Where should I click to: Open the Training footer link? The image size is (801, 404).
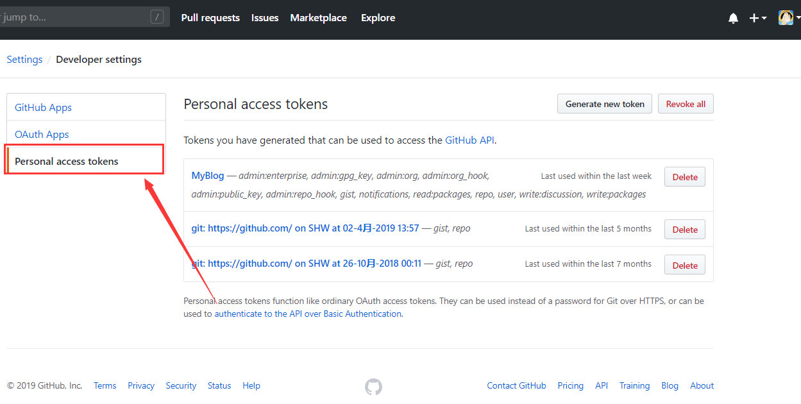[x=634, y=385]
